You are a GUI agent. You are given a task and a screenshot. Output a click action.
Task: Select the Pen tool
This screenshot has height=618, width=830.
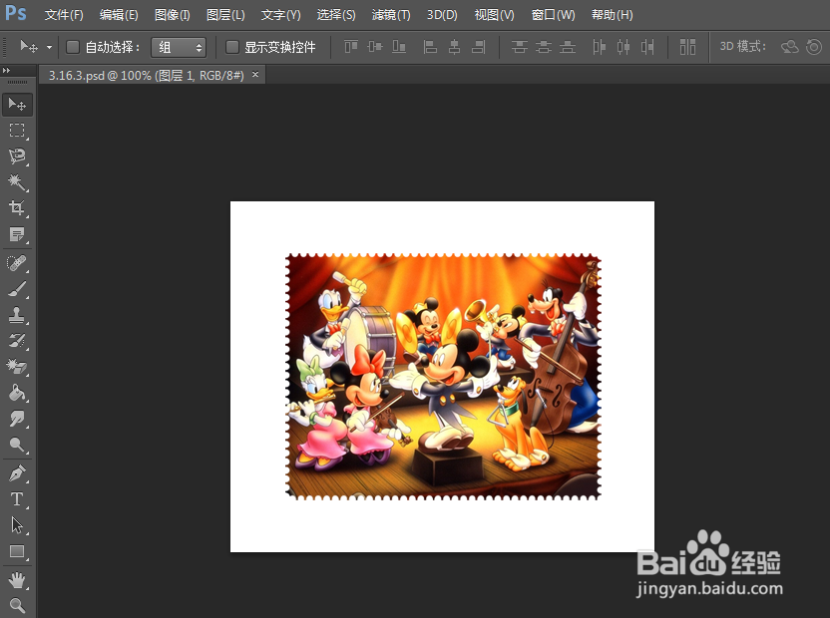(18, 473)
